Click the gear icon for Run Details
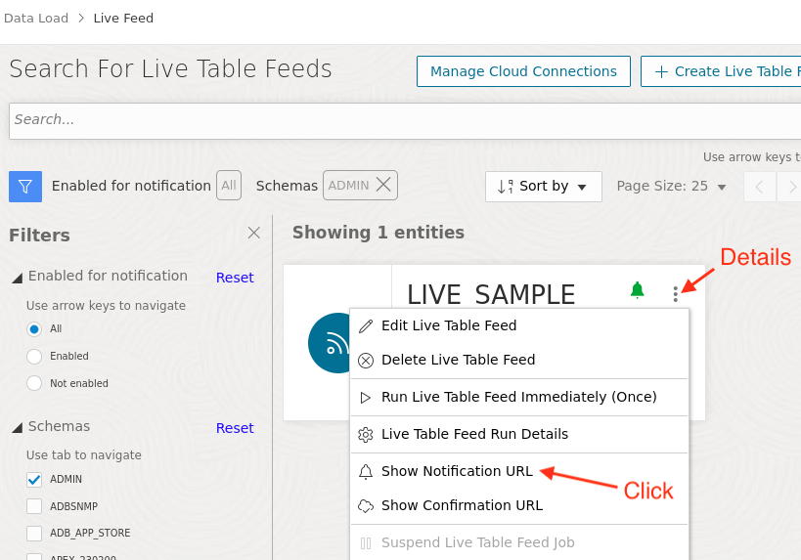Screen dimensions: 801x560 (x=366, y=435)
